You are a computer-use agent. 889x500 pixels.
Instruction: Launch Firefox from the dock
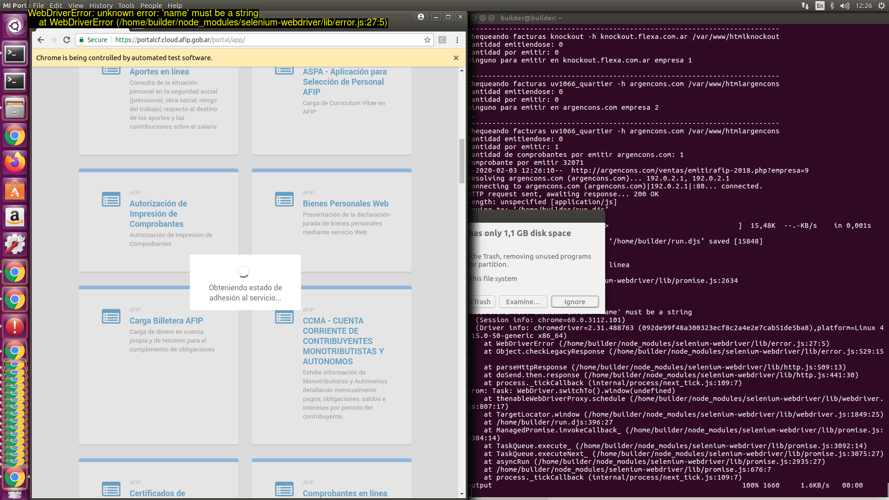click(x=15, y=162)
